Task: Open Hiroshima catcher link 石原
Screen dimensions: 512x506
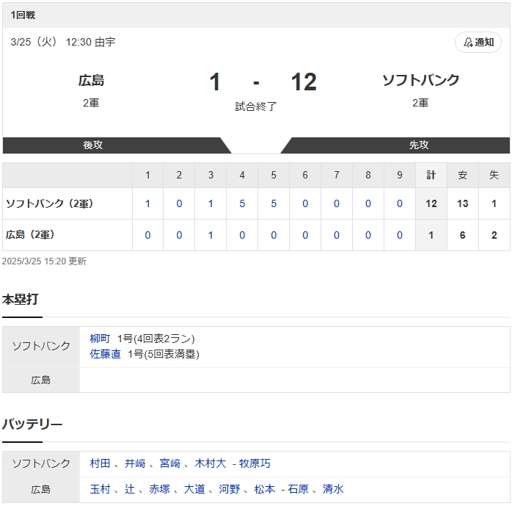Action: 298,488
